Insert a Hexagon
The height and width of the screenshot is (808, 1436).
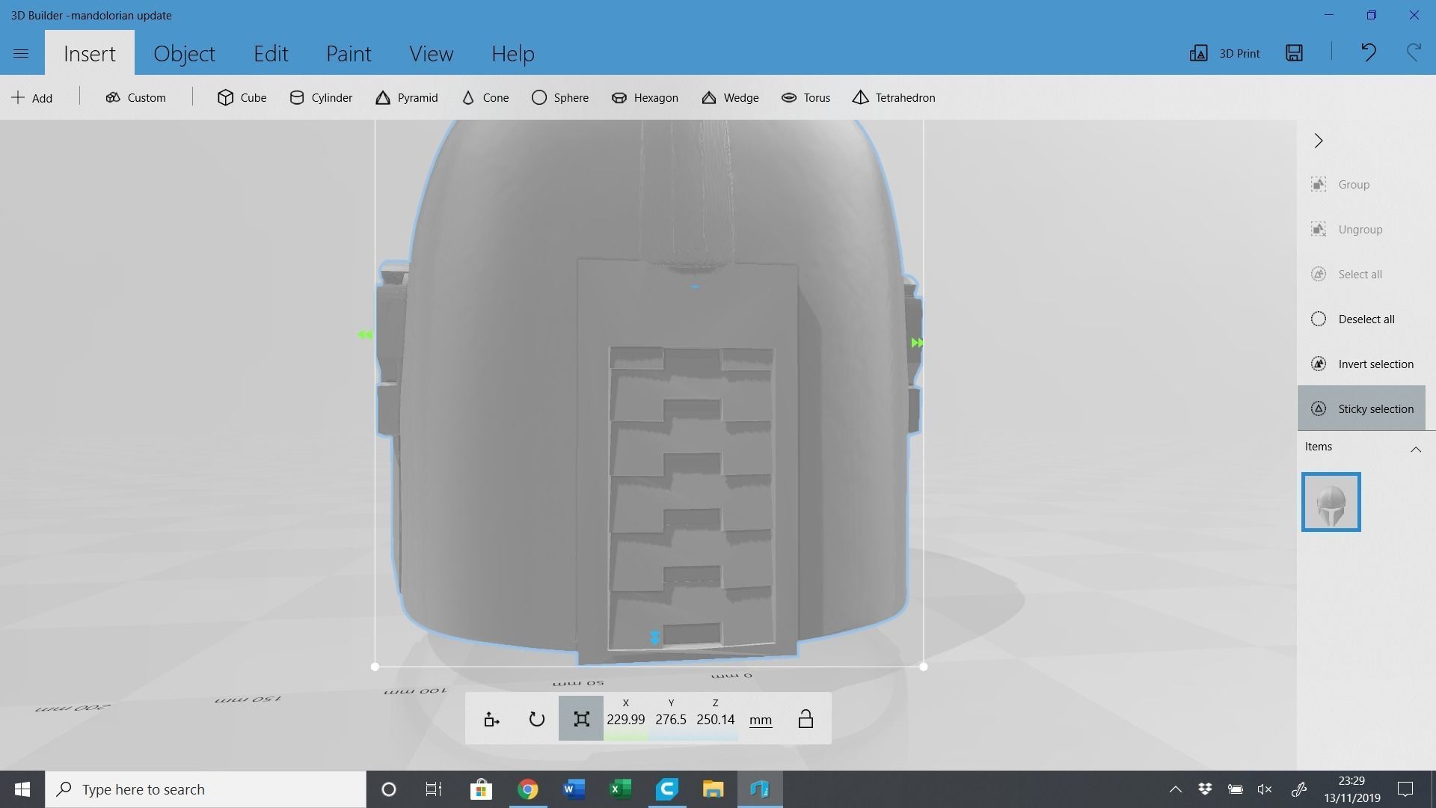[645, 97]
